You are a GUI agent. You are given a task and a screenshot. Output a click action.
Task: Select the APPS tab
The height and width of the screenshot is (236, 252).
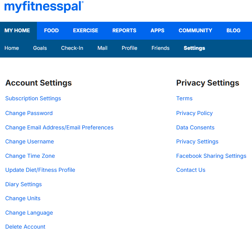point(157,31)
